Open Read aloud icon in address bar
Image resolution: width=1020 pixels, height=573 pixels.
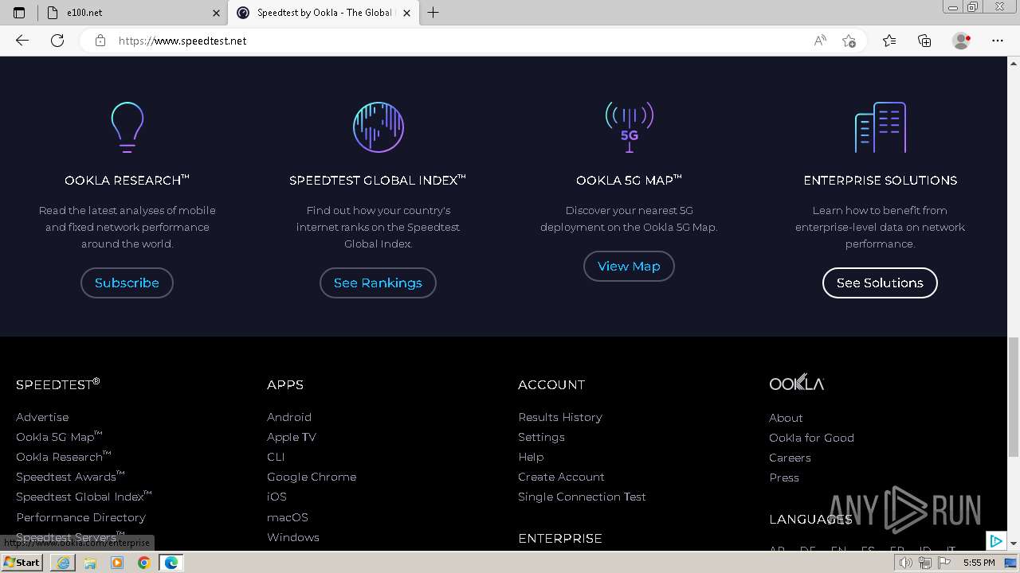(820, 41)
